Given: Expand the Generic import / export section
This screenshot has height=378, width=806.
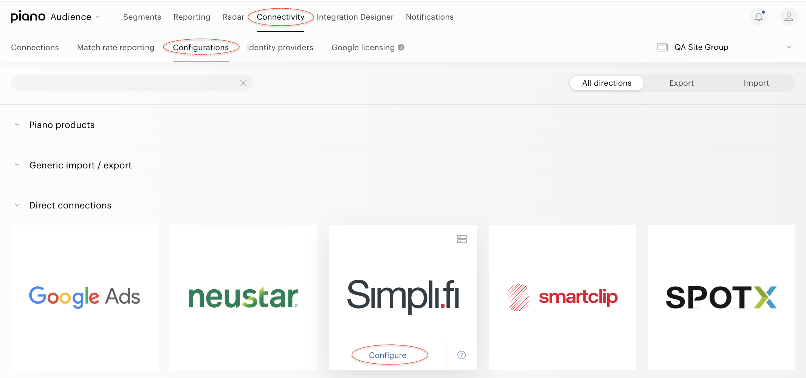Looking at the screenshot, I should point(17,165).
